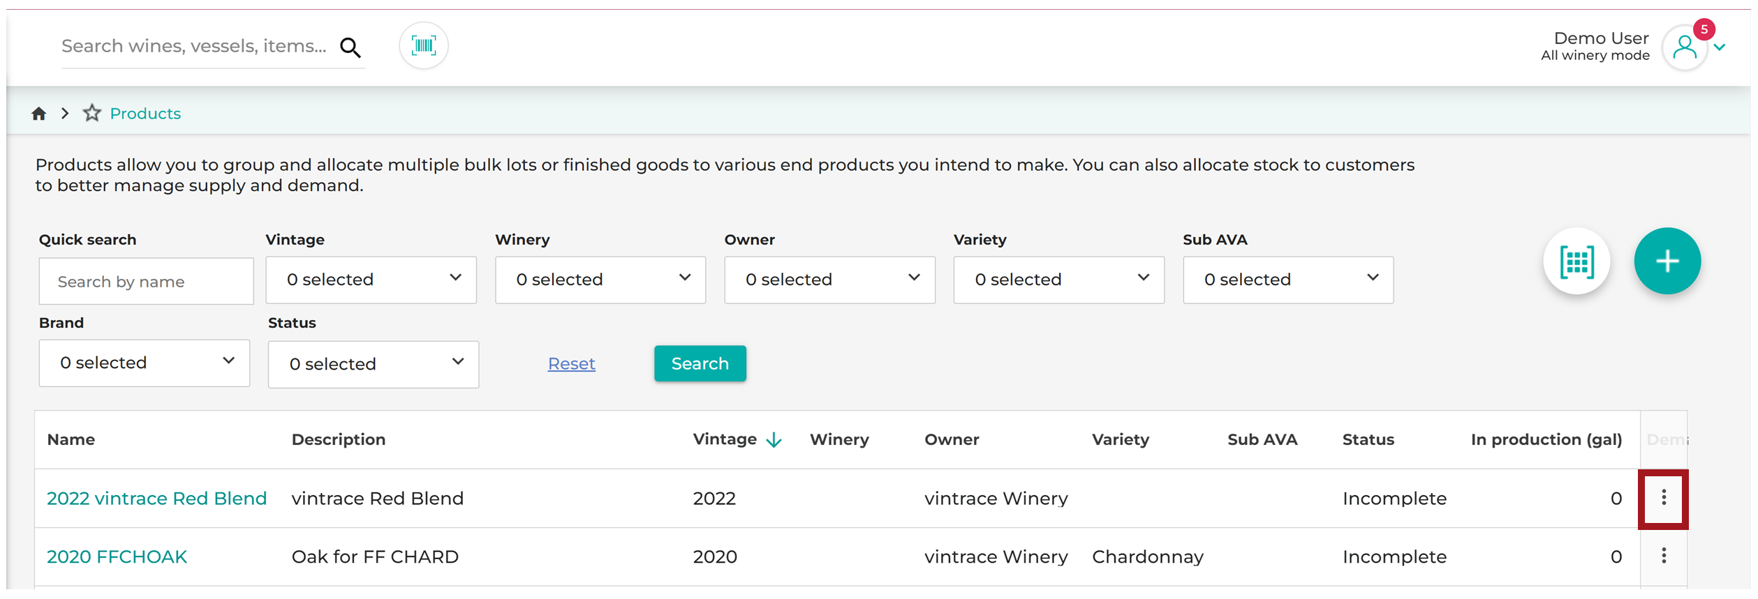The height and width of the screenshot is (599, 1758).
Task: Favorite the Products page with star icon
Action: click(x=92, y=114)
